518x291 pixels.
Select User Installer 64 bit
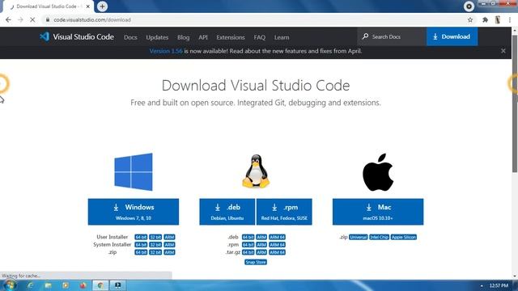click(x=141, y=237)
